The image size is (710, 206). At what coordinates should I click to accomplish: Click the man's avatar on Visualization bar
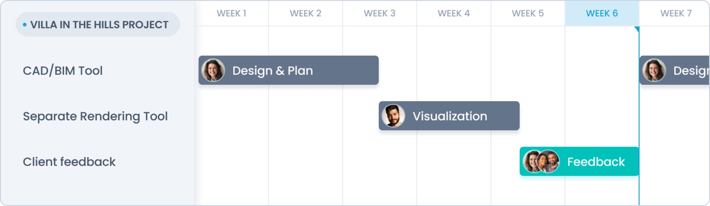pos(393,116)
